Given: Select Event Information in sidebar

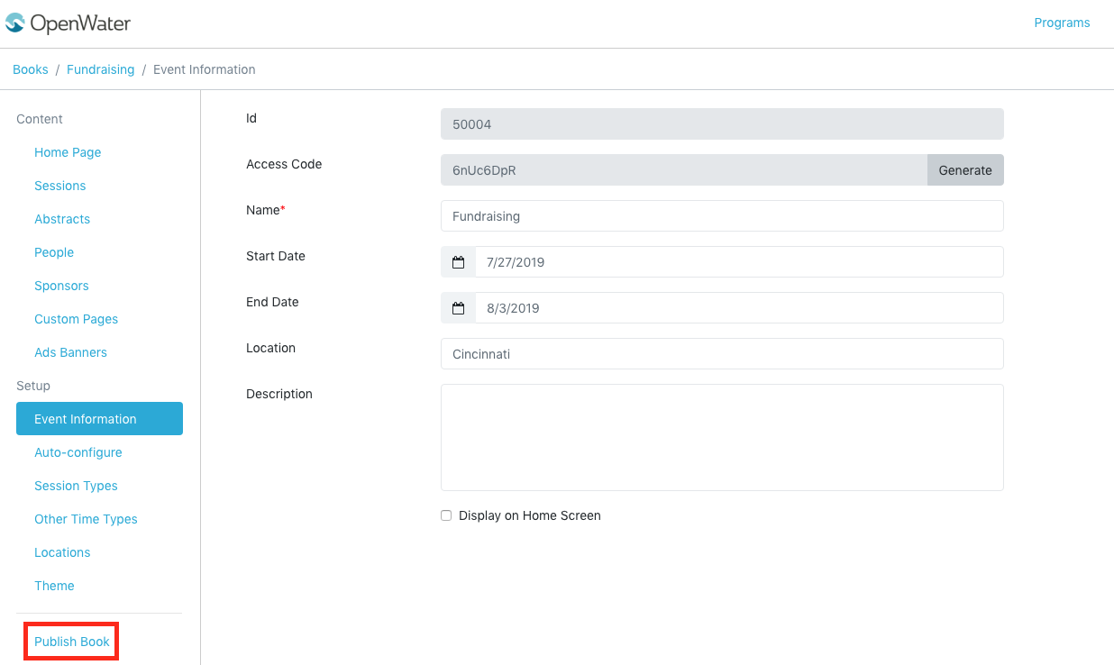Looking at the screenshot, I should coord(99,419).
